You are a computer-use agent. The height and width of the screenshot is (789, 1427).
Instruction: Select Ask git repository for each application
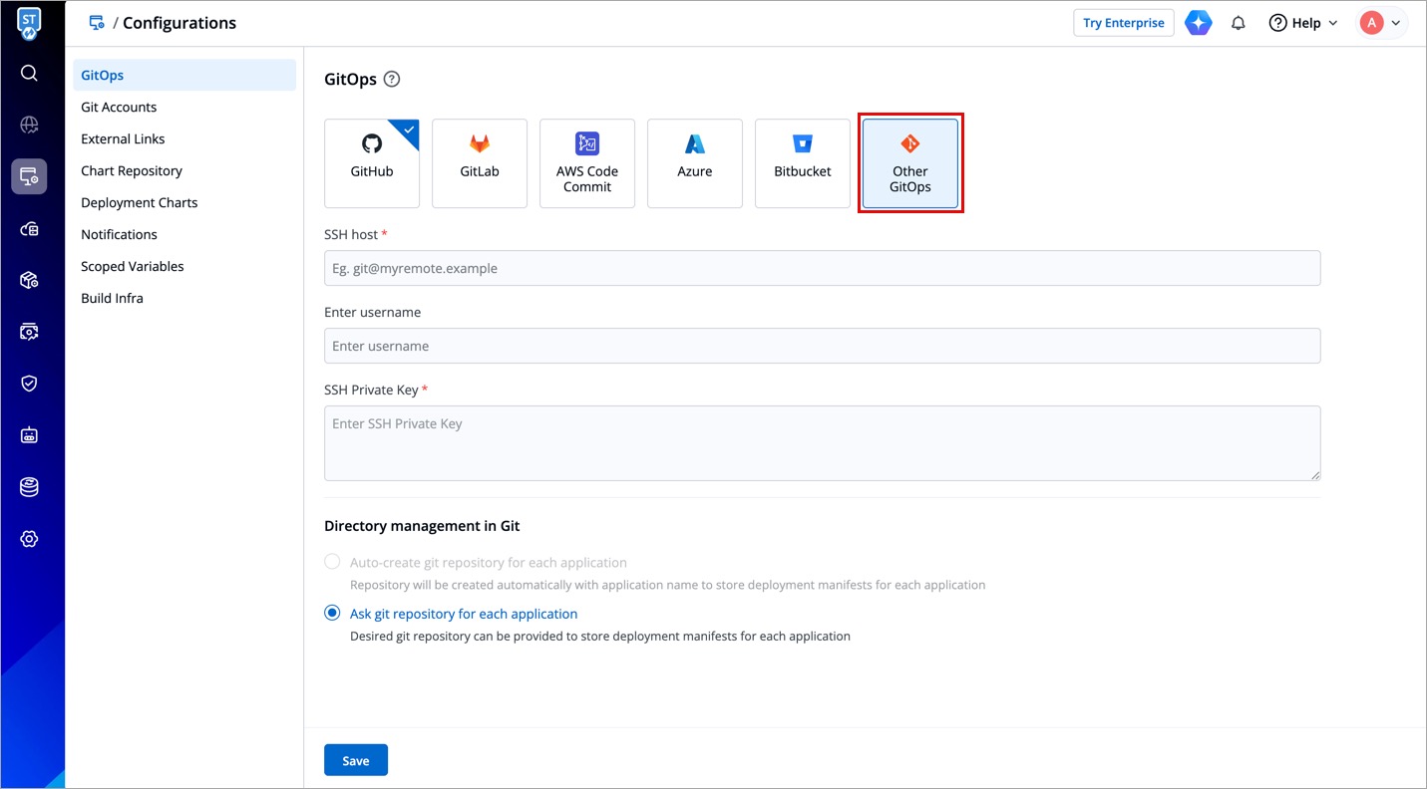click(x=333, y=614)
